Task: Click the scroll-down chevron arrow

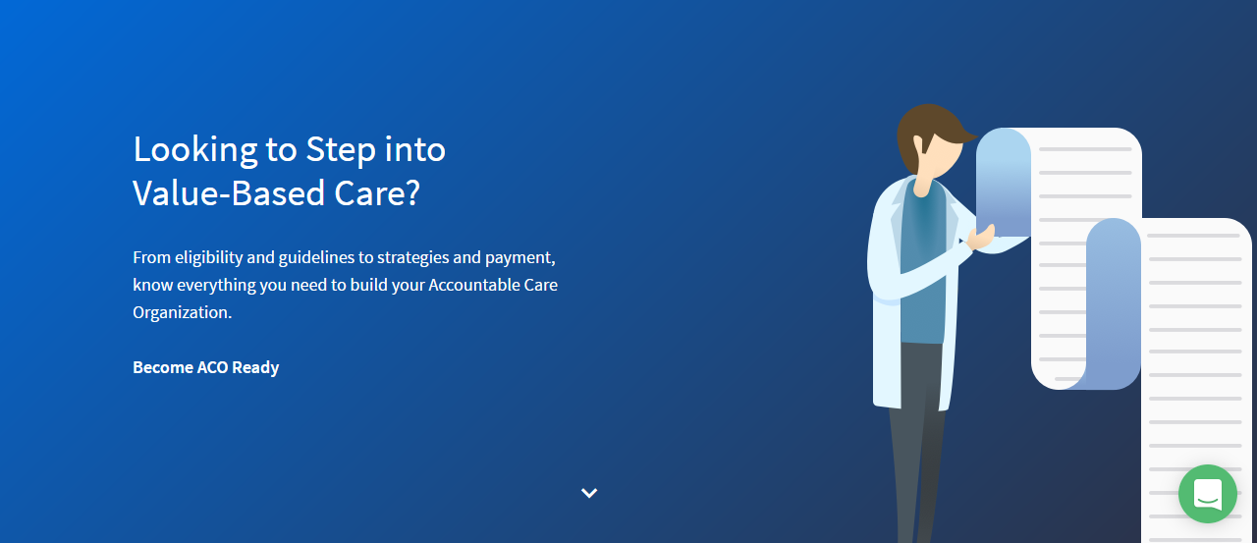Action: pos(589,493)
